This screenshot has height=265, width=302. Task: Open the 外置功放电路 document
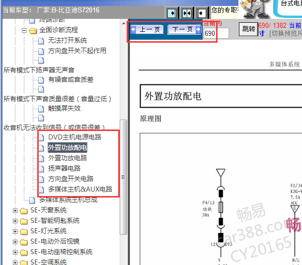[x=68, y=158]
